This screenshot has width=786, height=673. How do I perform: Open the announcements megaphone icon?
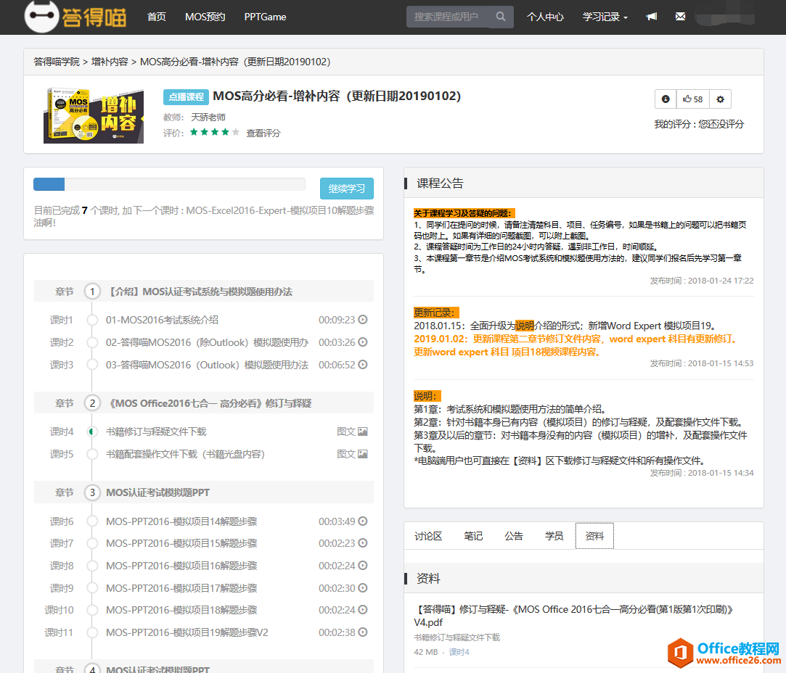tap(652, 17)
